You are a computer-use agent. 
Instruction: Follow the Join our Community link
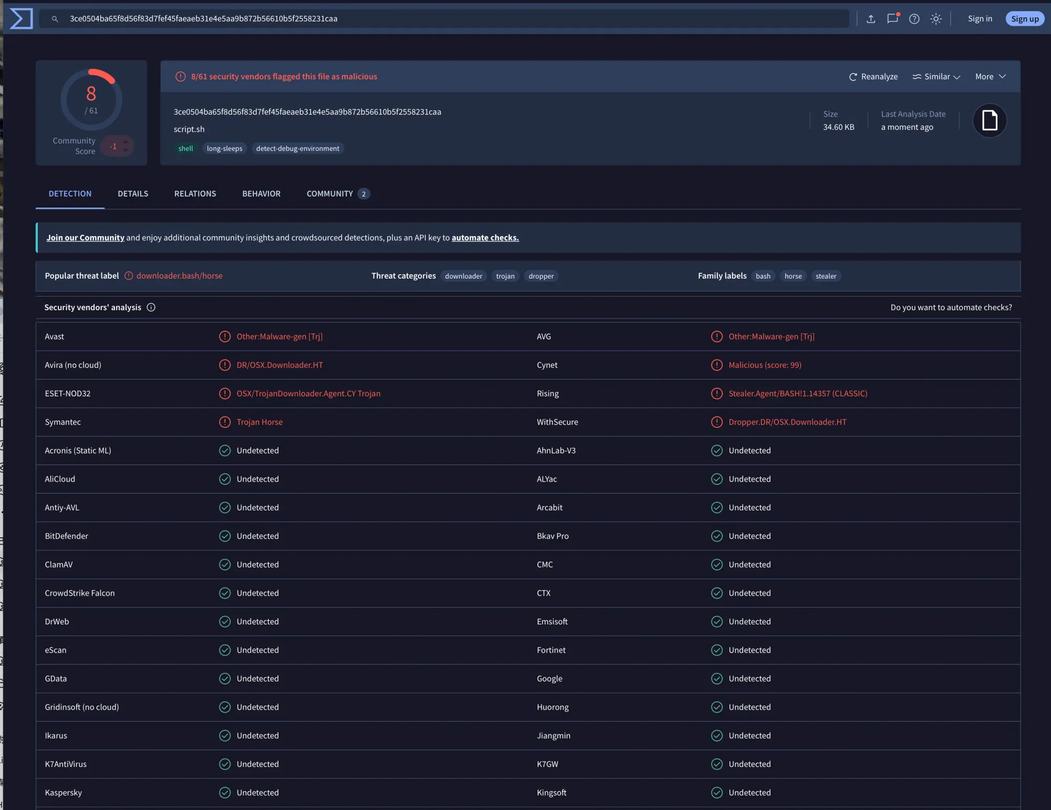tap(85, 238)
